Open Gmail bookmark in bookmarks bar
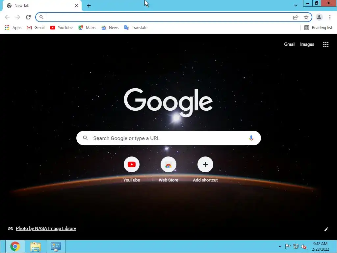 pyautogui.click(x=36, y=28)
